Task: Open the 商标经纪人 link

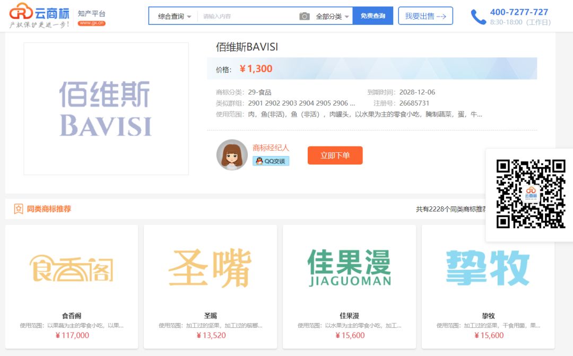Action: pos(271,147)
